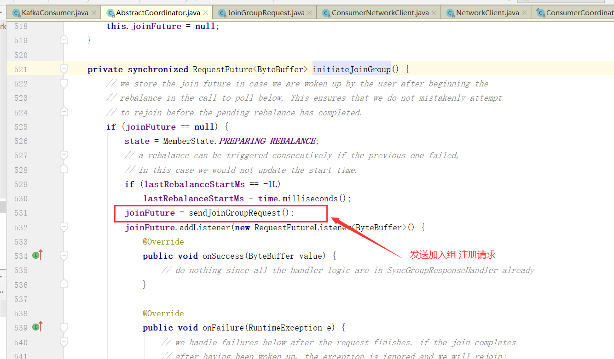
Task: Click the comment text on line 523
Action: 304,98
